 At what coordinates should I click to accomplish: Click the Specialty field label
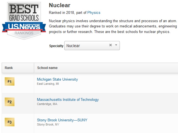coord(56,46)
